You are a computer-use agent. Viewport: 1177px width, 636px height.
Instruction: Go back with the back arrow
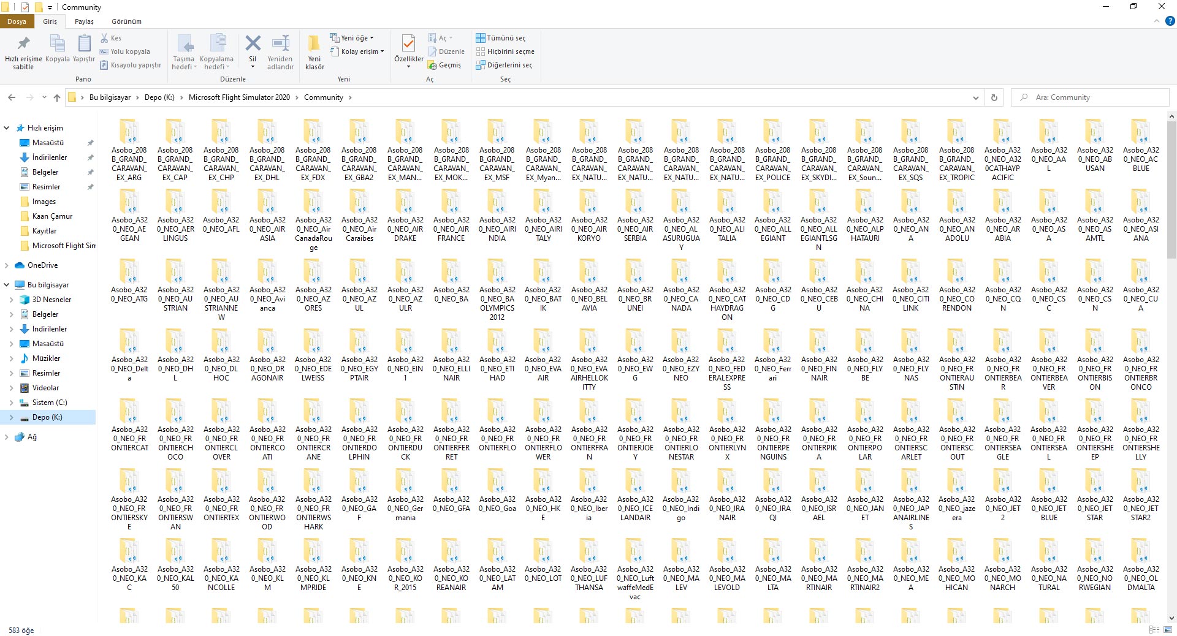[12, 97]
